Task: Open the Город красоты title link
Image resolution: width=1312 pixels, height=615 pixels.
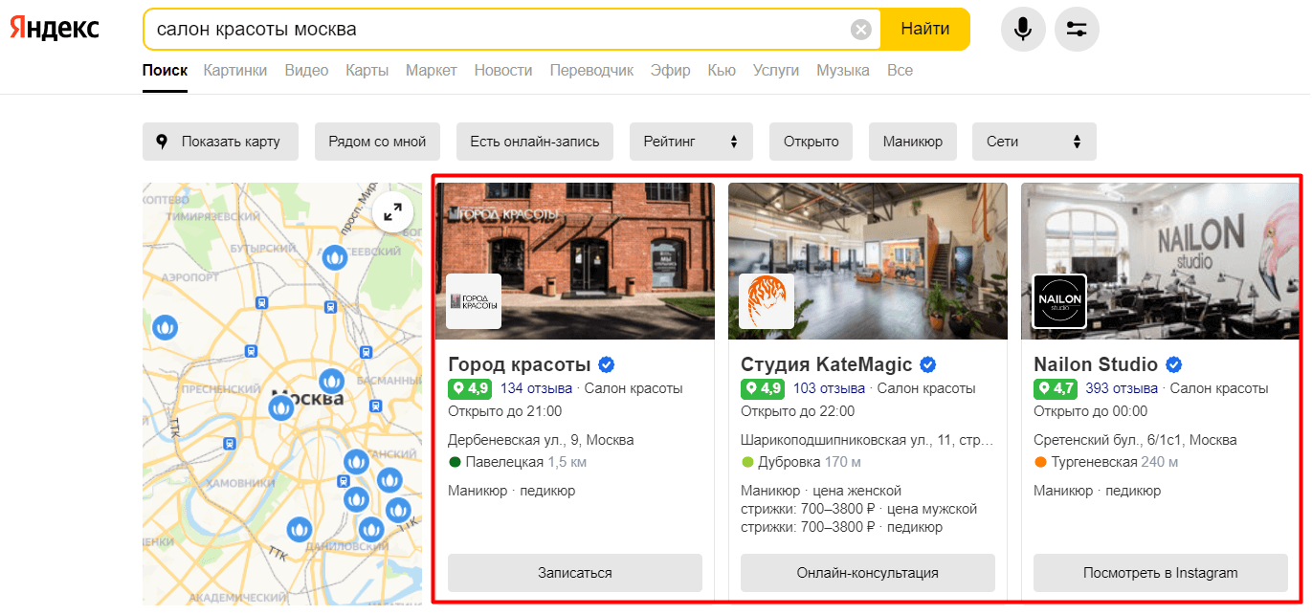Action: click(x=520, y=364)
